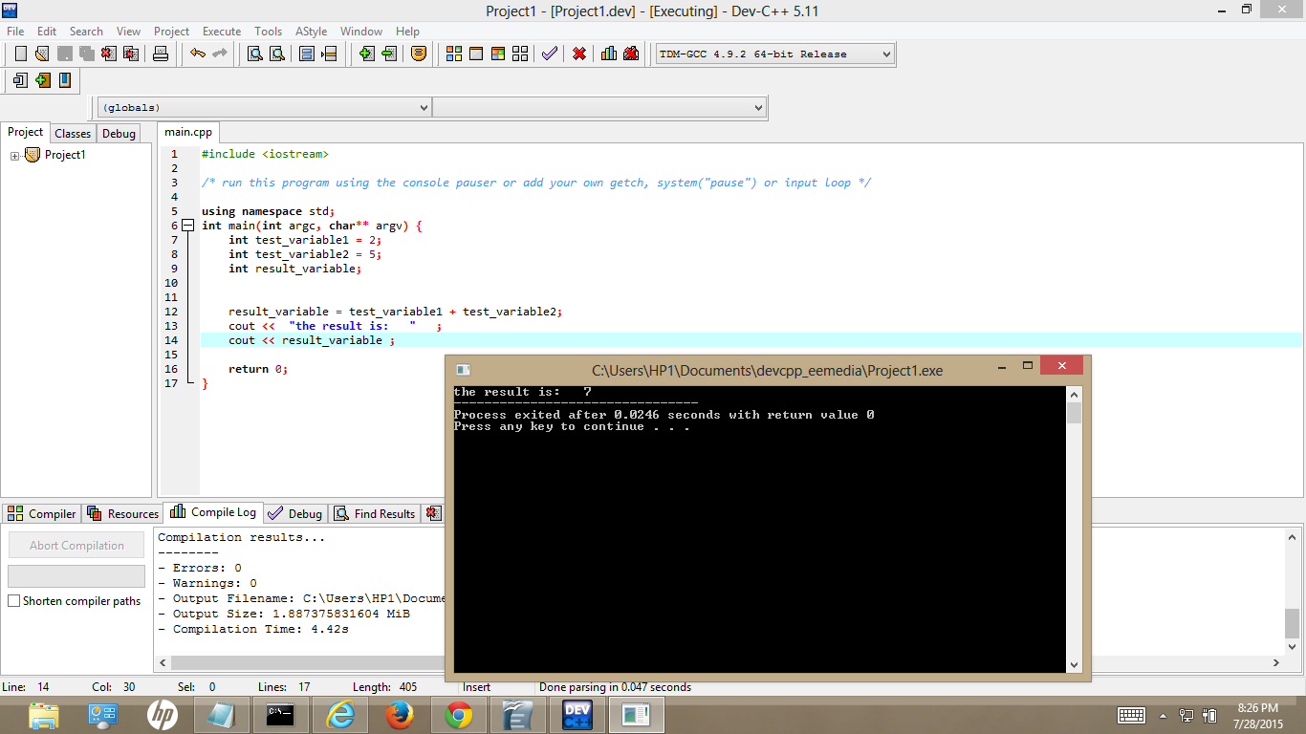This screenshot has width=1306, height=734.
Task: Stop execution with the red X icon
Action: click(x=579, y=54)
